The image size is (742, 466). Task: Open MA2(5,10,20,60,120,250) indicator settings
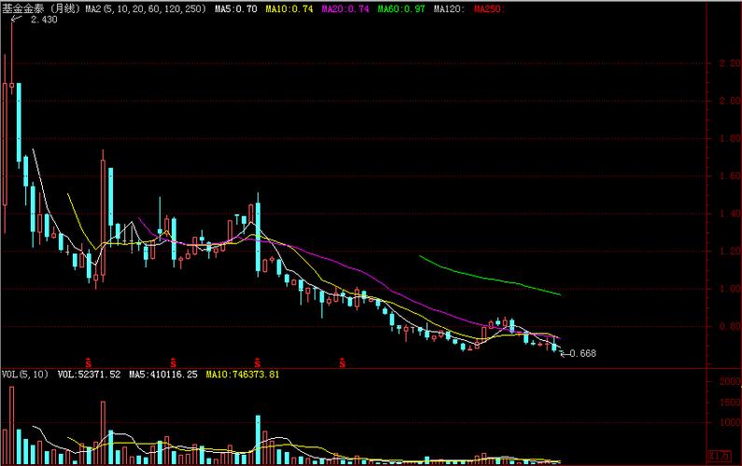[139, 7]
